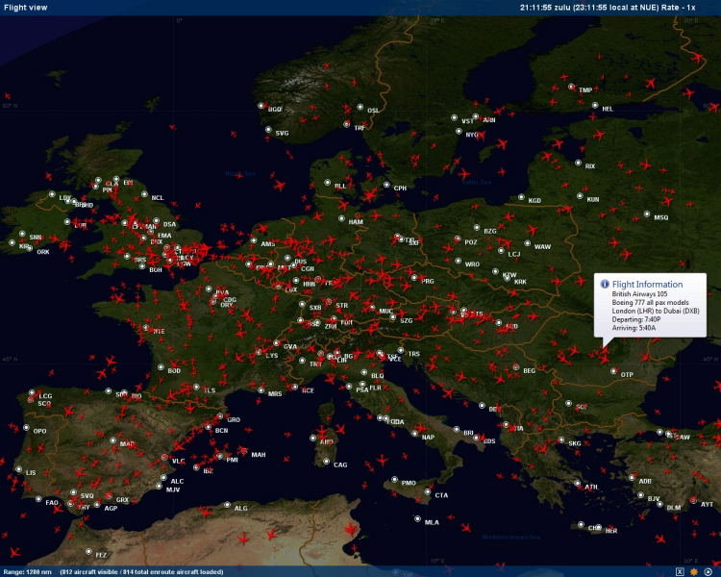The width and height of the screenshot is (721, 577).
Task: Select the RIX airport marker
Action: tap(579, 163)
